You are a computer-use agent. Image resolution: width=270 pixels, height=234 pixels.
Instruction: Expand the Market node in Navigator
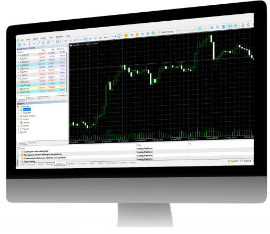[19, 126]
